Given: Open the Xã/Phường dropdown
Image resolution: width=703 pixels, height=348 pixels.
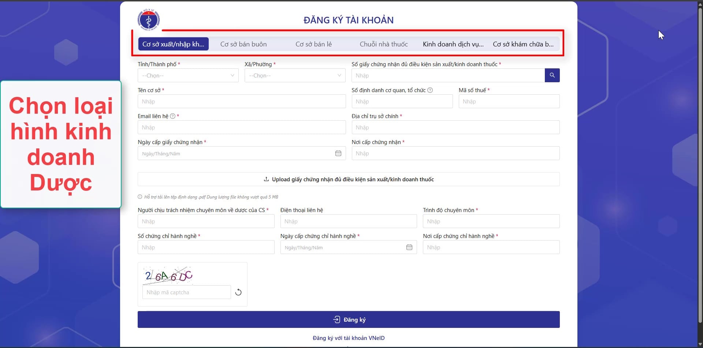Looking at the screenshot, I should (x=295, y=75).
